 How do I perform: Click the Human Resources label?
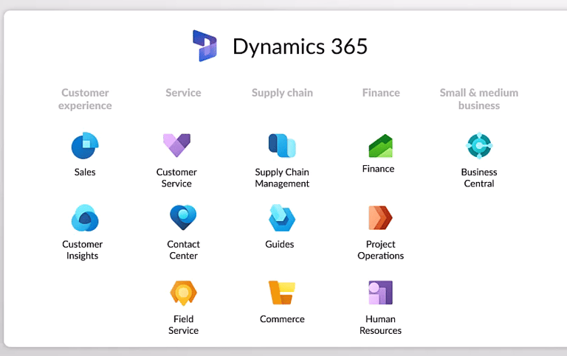380,324
